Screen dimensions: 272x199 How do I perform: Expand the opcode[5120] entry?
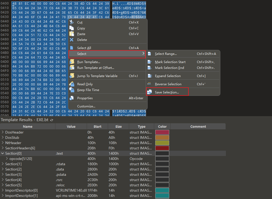click(7, 159)
